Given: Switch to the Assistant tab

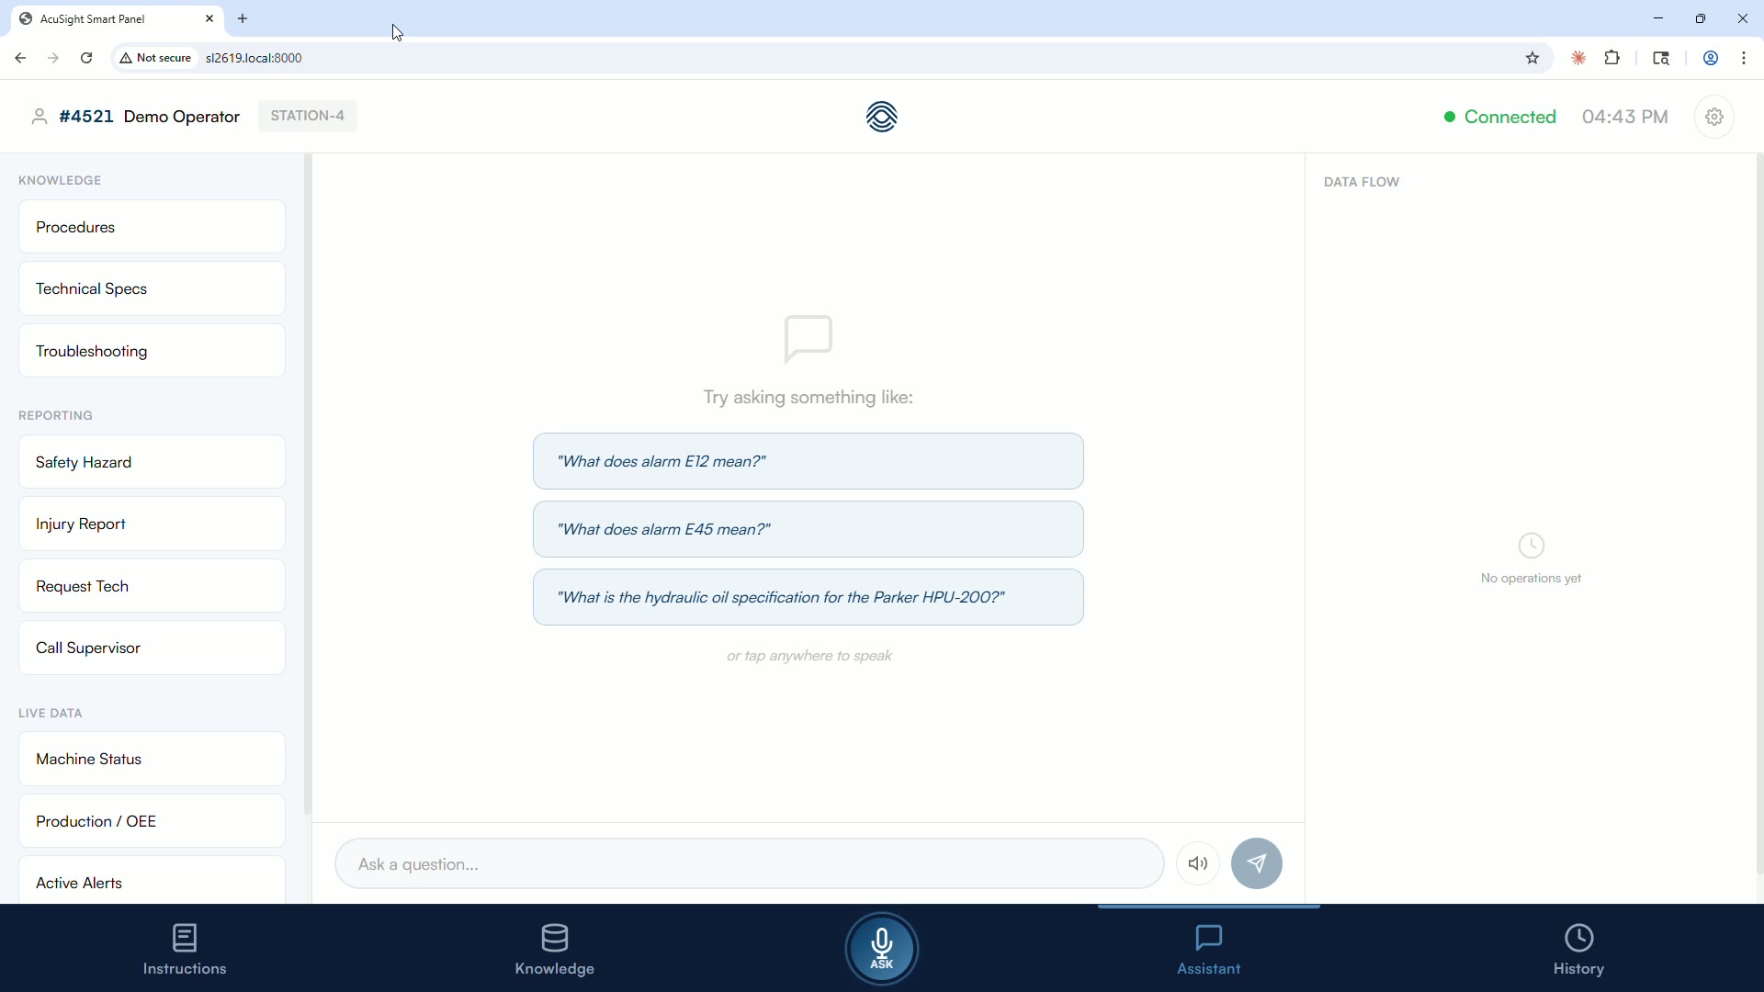Looking at the screenshot, I should (x=1209, y=950).
